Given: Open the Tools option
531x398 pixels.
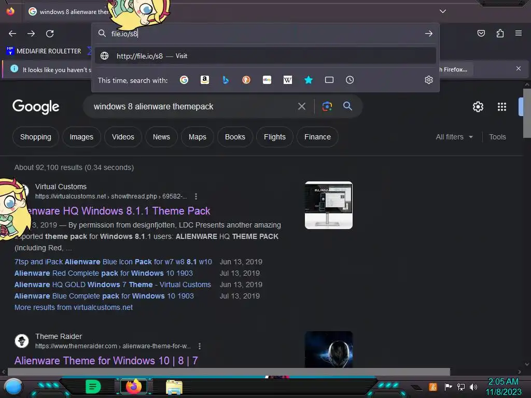Looking at the screenshot, I should pos(497,137).
